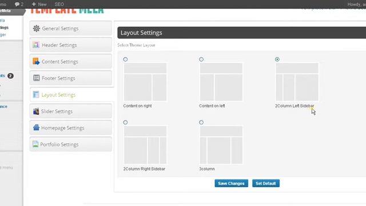Open the active Layout Settings tab

(x=72, y=94)
